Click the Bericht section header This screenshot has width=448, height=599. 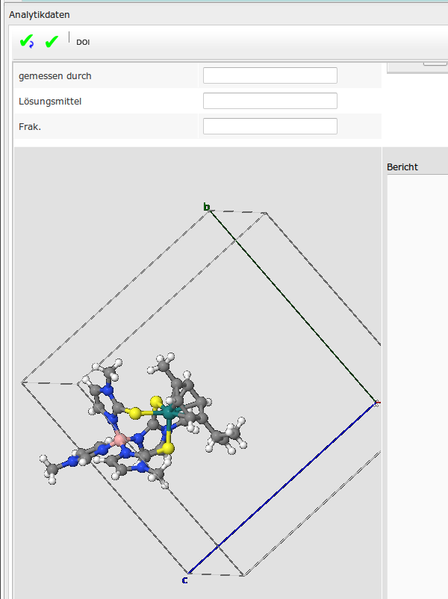(402, 167)
